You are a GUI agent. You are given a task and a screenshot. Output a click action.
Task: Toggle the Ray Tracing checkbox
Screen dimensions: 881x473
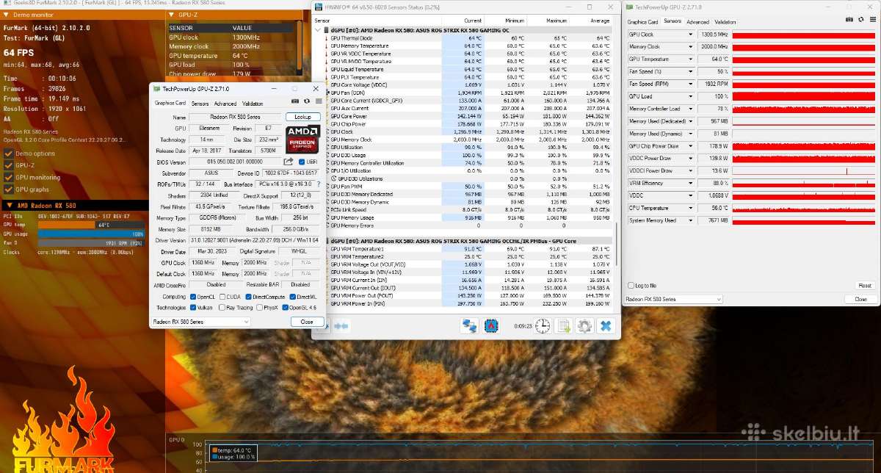tap(221, 308)
